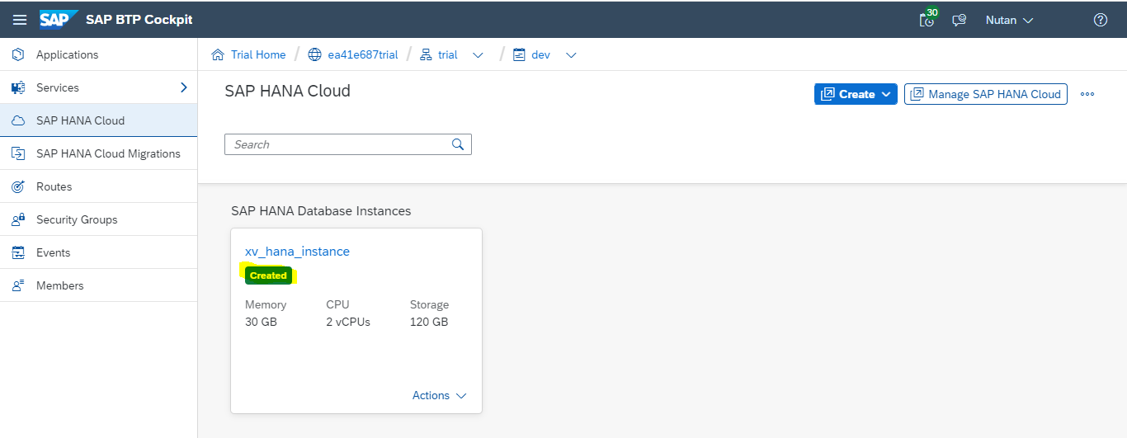Screen dimensions: 1127x438
Task: Open the Nutan user menu
Action: pos(1009,20)
